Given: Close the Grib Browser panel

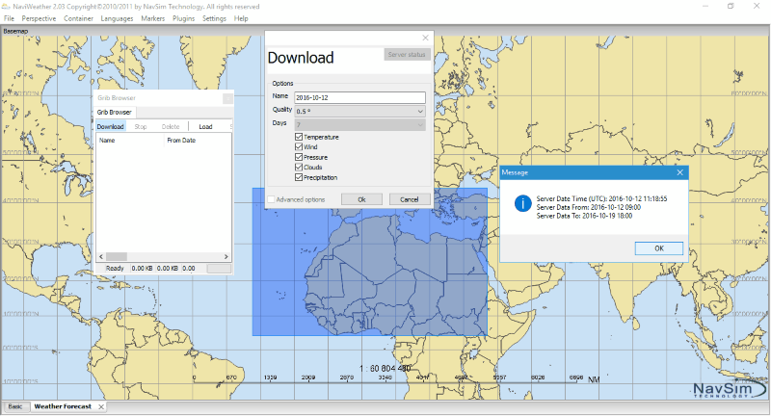Looking at the screenshot, I should click(227, 98).
